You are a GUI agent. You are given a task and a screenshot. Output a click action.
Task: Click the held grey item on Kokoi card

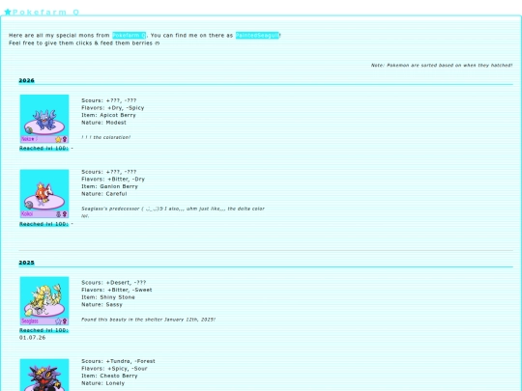29,205
